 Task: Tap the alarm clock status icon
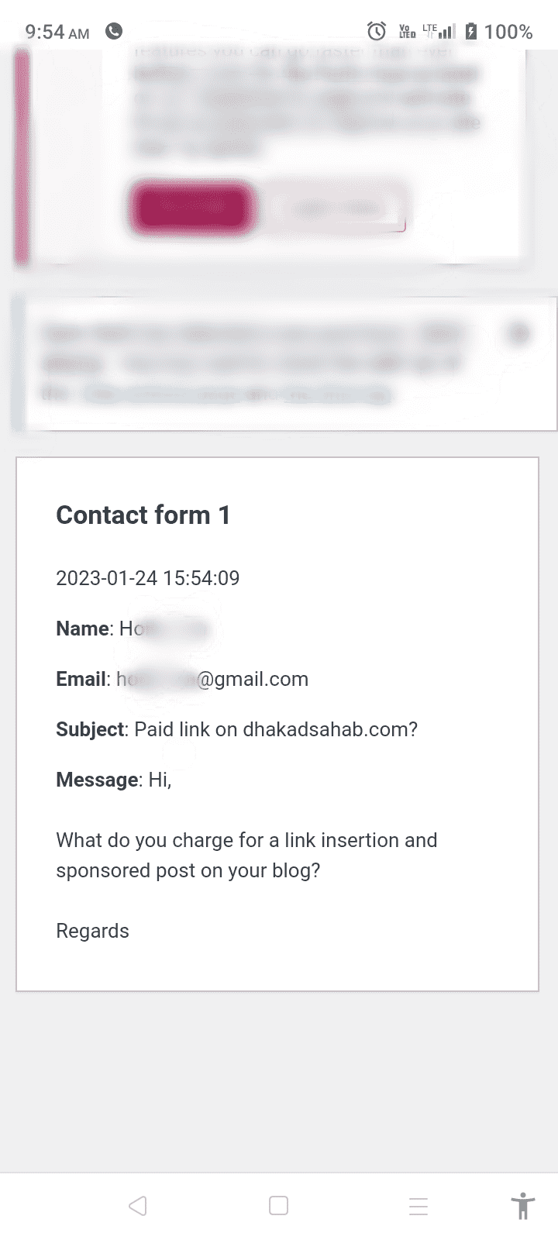pos(377,31)
